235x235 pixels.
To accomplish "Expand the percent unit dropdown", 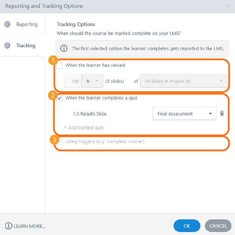I will point(92,81).
